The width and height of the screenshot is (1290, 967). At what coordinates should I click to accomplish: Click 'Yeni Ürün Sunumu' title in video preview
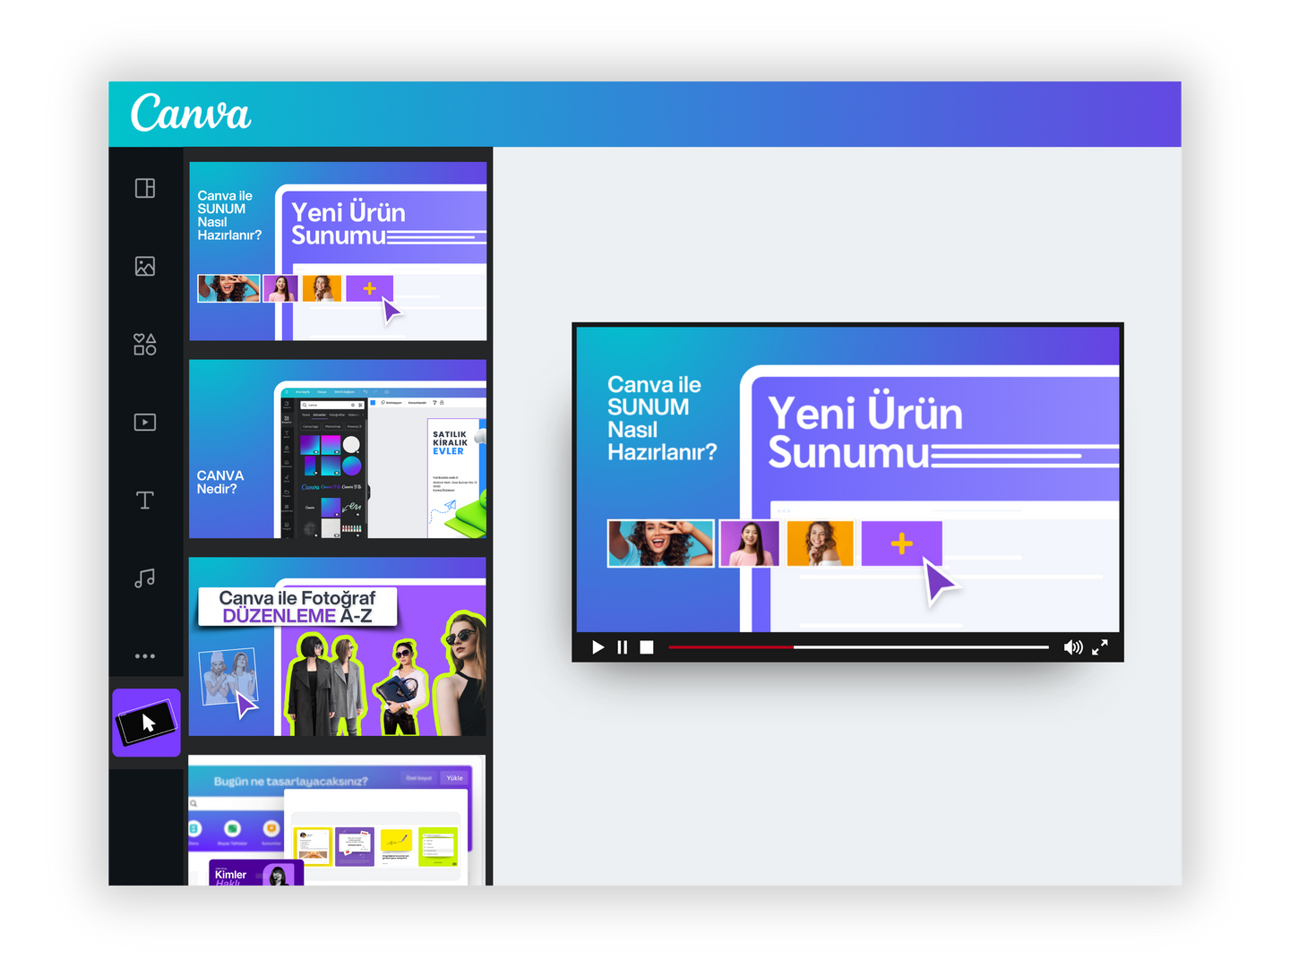pyautogui.click(x=865, y=432)
